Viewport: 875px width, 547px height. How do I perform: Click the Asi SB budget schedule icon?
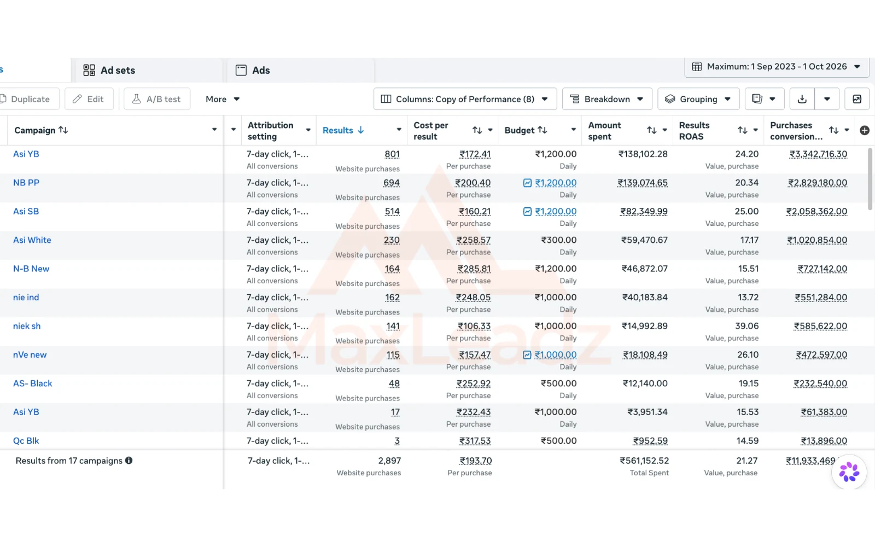(x=527, y=212)
